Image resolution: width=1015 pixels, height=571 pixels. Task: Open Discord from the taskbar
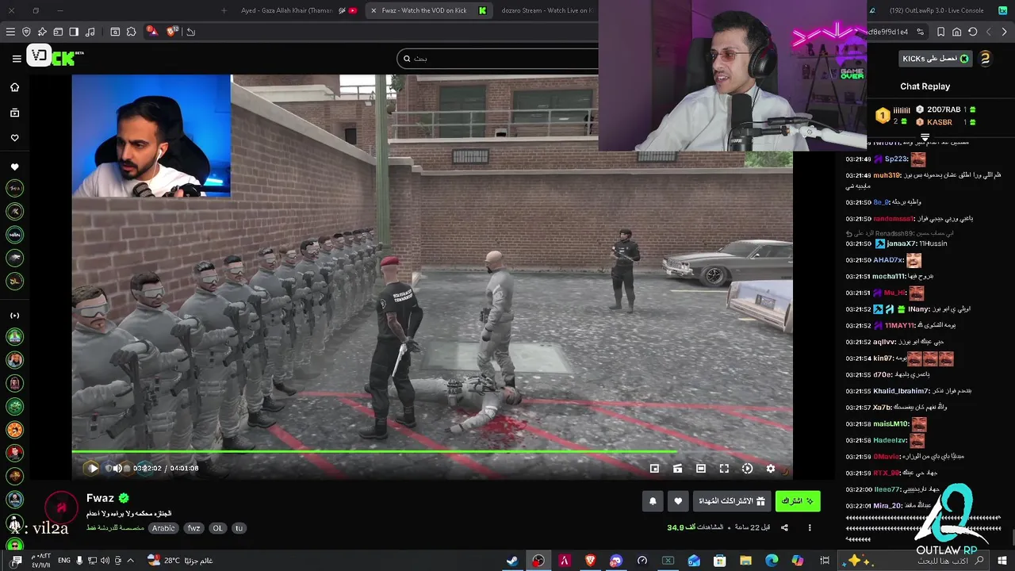click(x=616, y=561)
